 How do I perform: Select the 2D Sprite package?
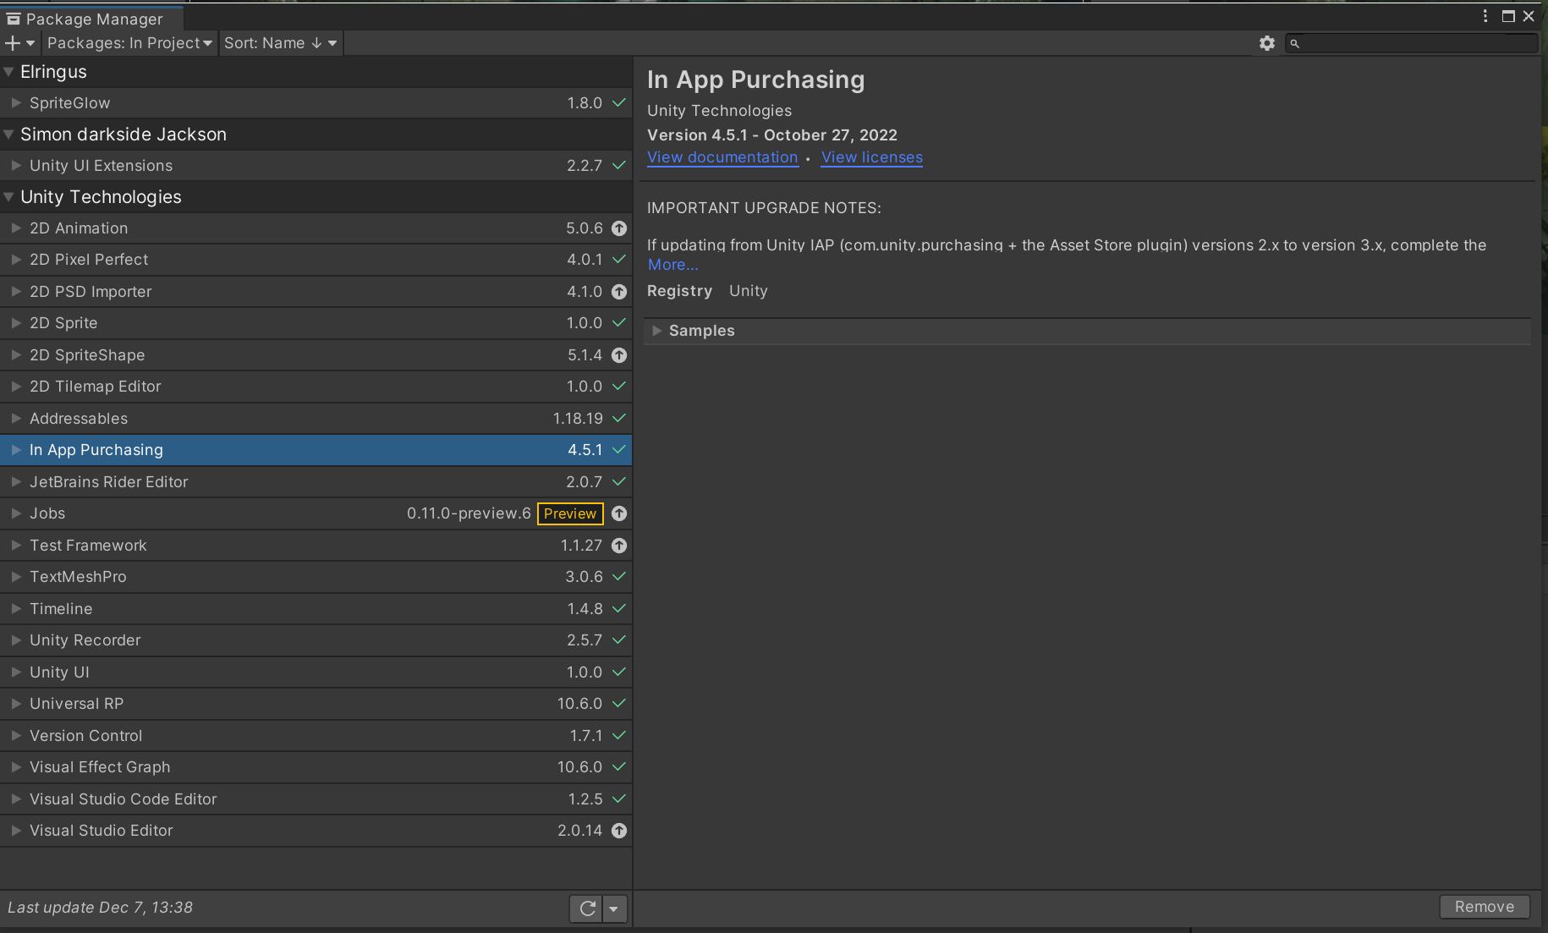pyautogui.click(x=316, y=323)
